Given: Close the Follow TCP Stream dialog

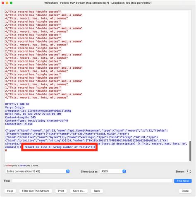Looking at the screenshot, I should tap(185, 191).
